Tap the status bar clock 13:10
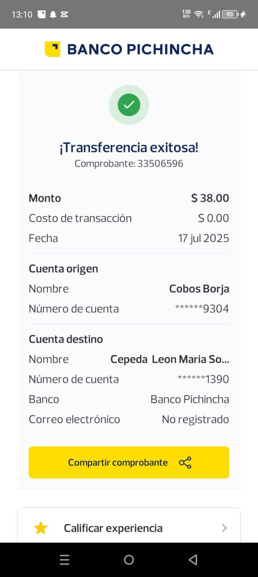 (22, 14)
